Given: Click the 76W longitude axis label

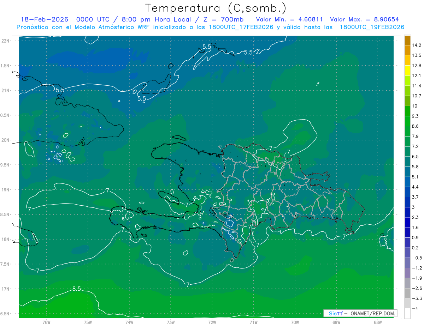Looking at the screenshot, I should pos(46,322).
